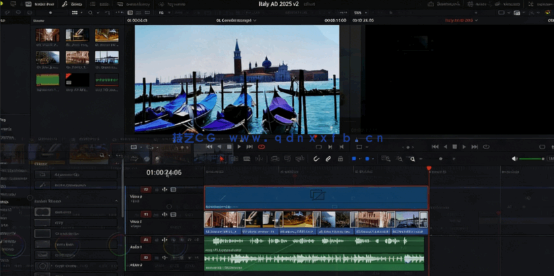Open the Media Pool panel tab
The width and height of the screenshot is (554, 276).
coord(40,4)
